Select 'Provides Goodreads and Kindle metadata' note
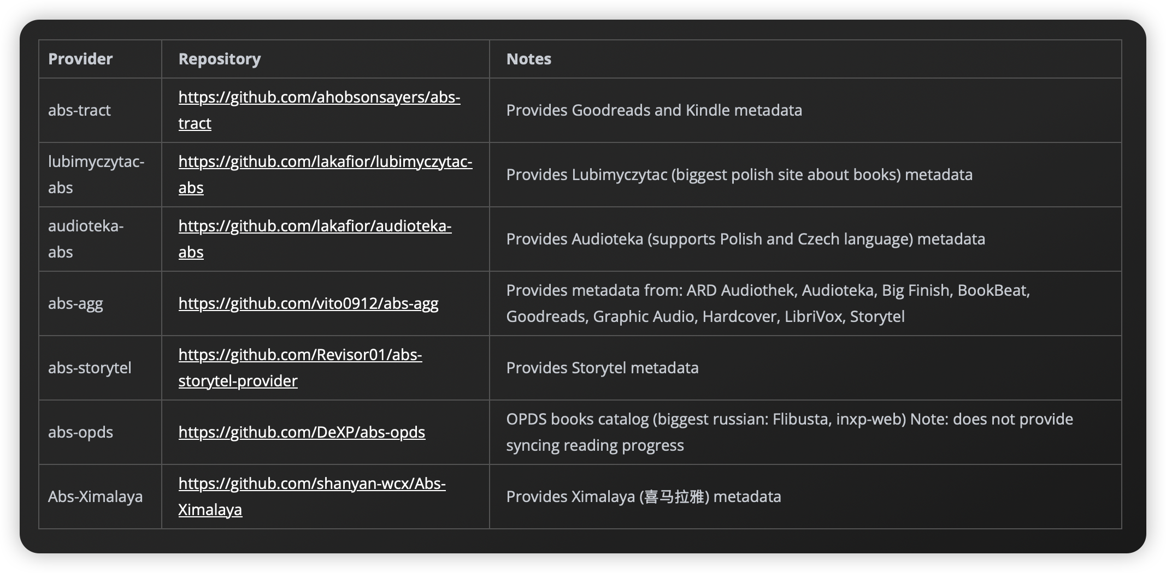This screenshot has height=573, width=1166. [x=654, y=110]
